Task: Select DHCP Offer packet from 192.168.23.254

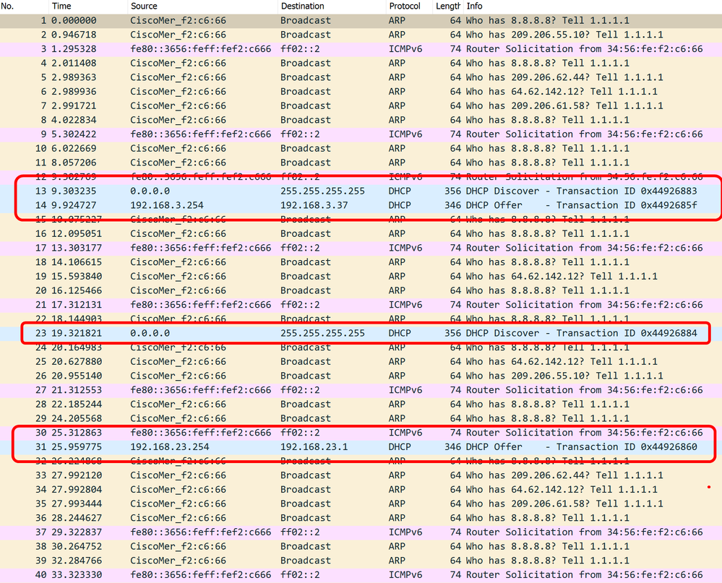Action: pos(361,447)
